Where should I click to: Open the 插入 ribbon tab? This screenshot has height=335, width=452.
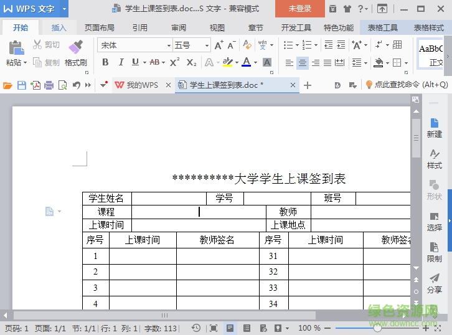(59, 27)
